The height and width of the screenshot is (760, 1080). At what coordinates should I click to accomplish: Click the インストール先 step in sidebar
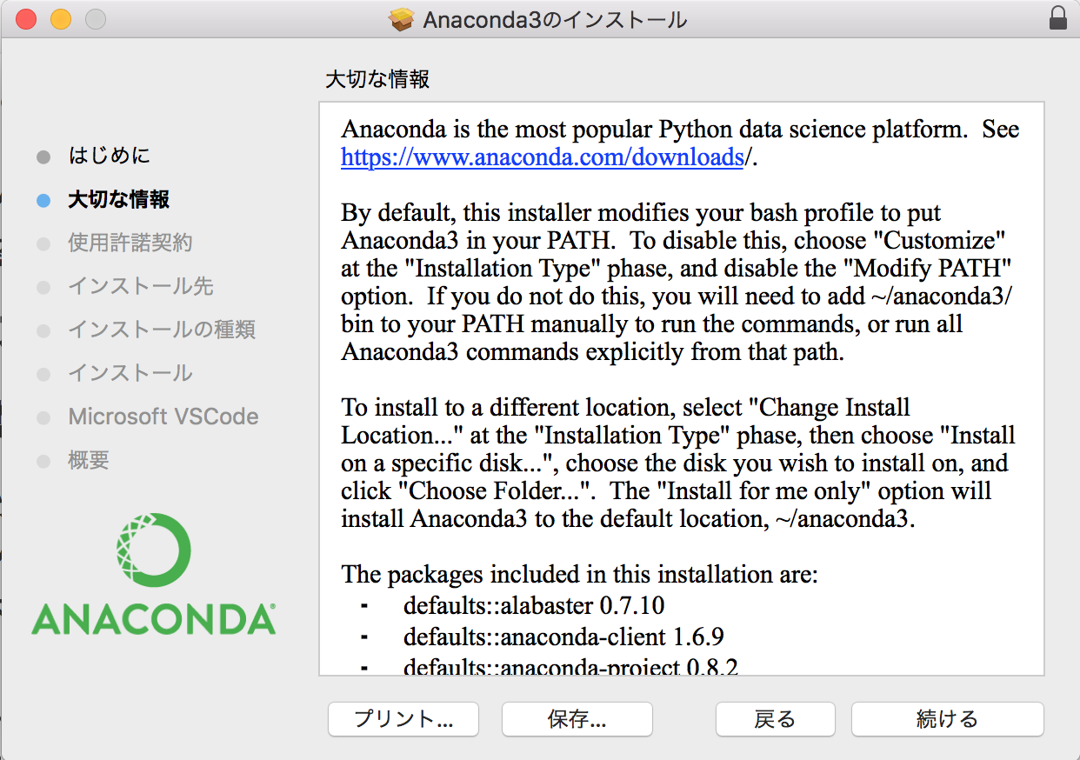click(140, 286)
